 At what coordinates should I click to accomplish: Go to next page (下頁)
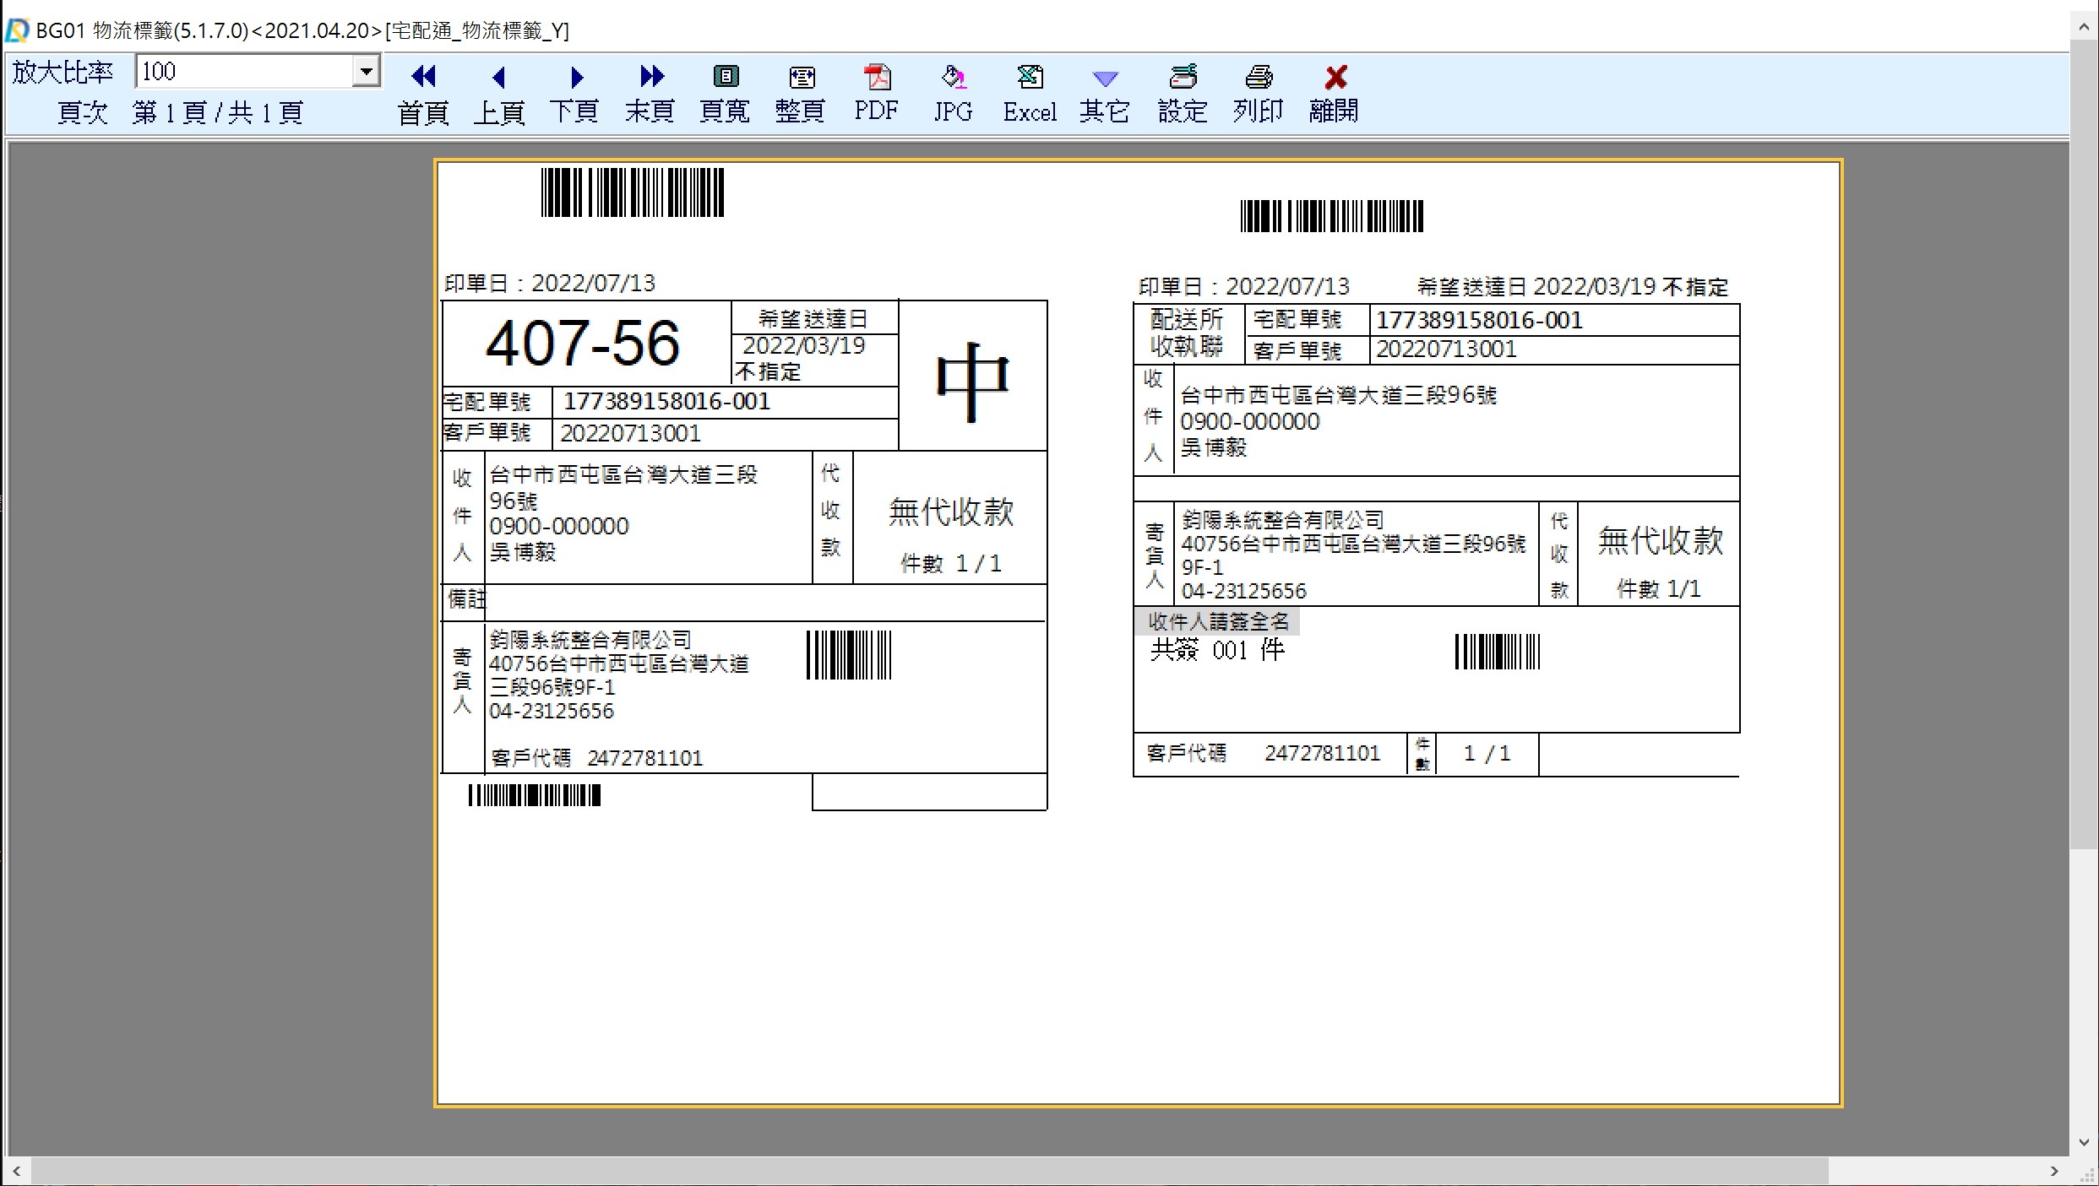click(x=574, y=94)
